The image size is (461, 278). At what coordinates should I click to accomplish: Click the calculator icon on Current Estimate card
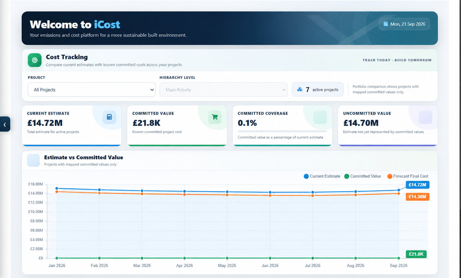109,117
